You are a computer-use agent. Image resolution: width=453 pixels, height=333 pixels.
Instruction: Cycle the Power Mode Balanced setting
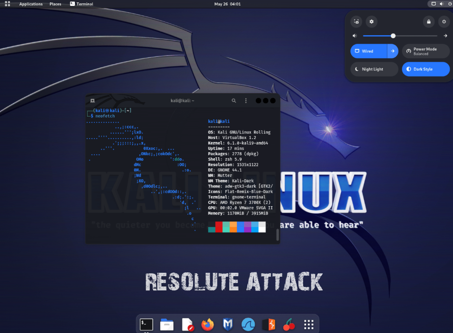pos(426,51)
